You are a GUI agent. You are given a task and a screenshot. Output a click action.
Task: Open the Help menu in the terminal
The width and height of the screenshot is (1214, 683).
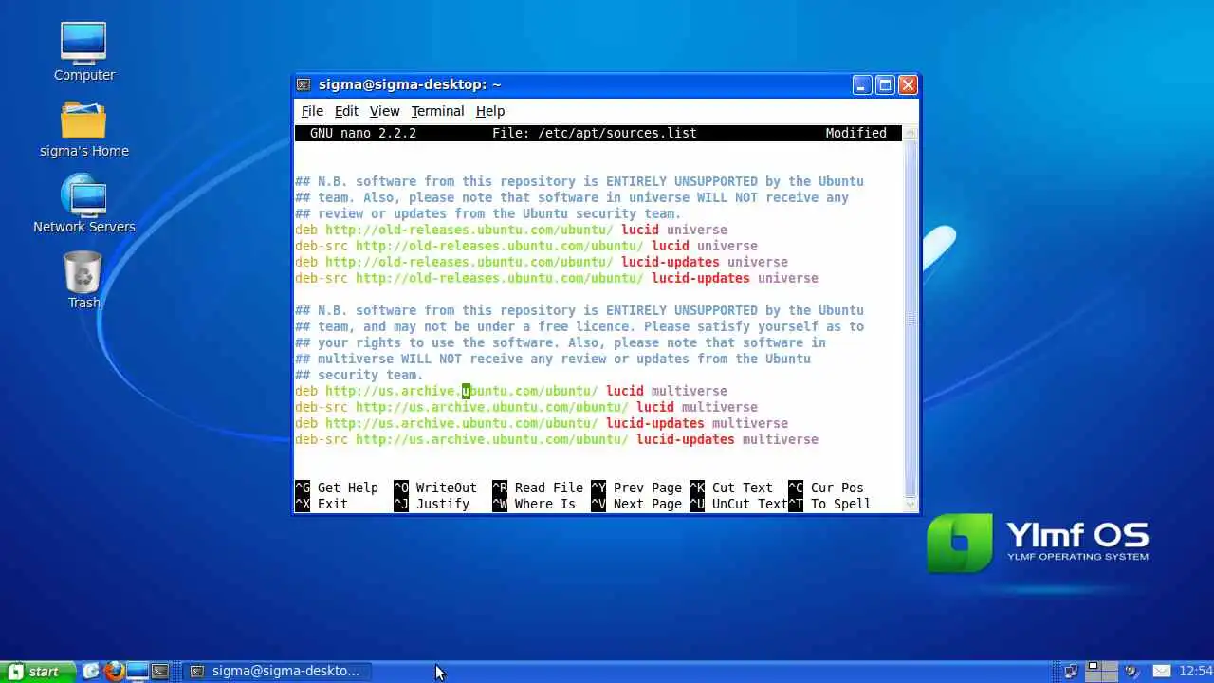[x=490, y=111]
